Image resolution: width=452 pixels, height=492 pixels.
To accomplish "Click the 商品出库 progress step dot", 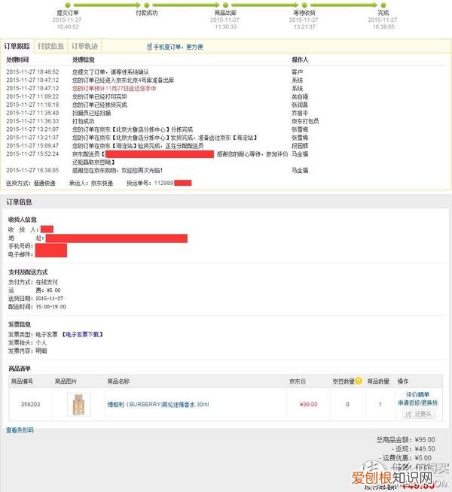I will (x=225, y=5).
